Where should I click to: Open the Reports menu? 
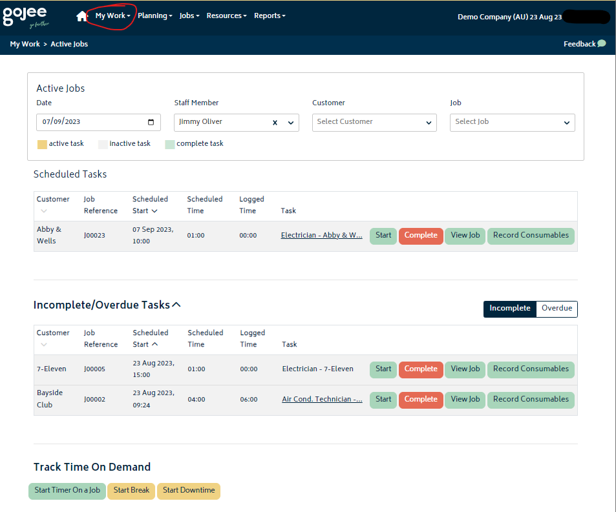(x=270, y=15)
